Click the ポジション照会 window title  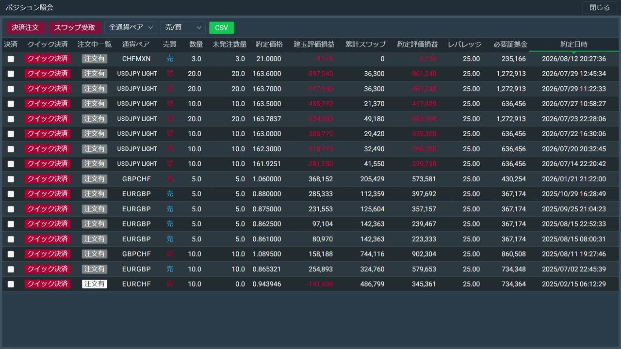(29, 8)
